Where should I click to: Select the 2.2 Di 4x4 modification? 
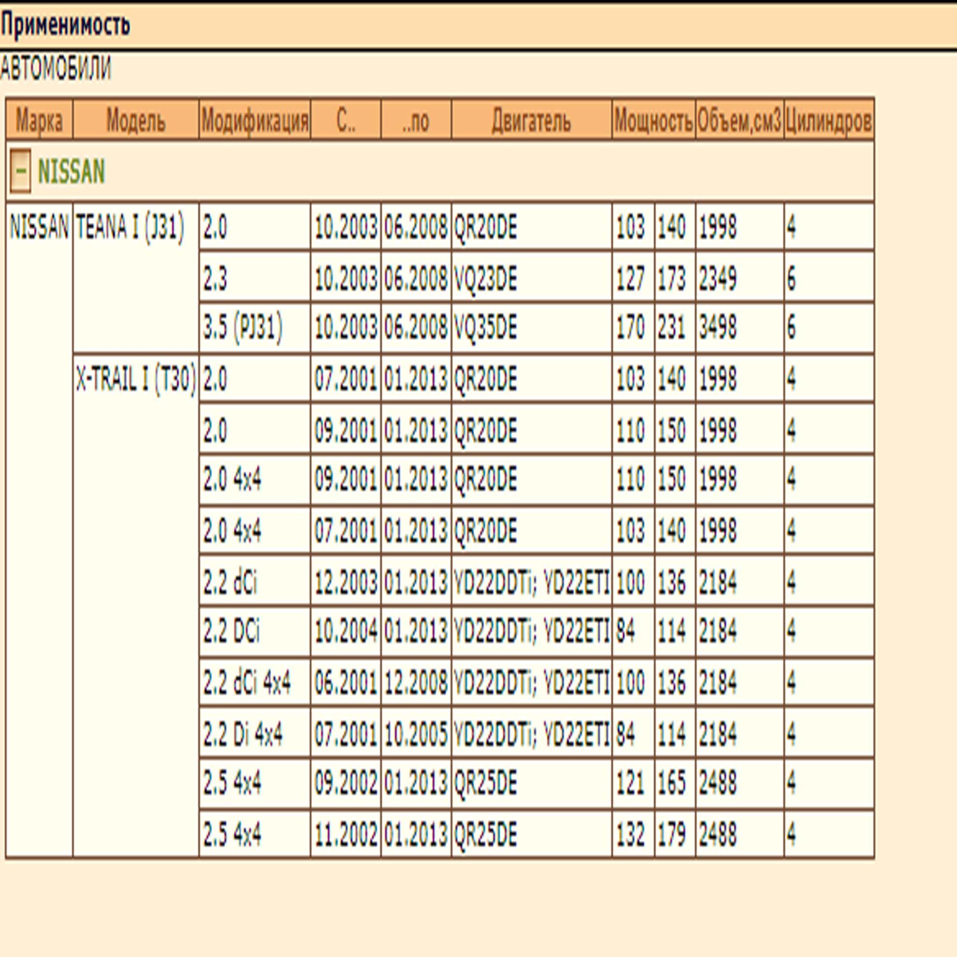click(x=243, y=734)
